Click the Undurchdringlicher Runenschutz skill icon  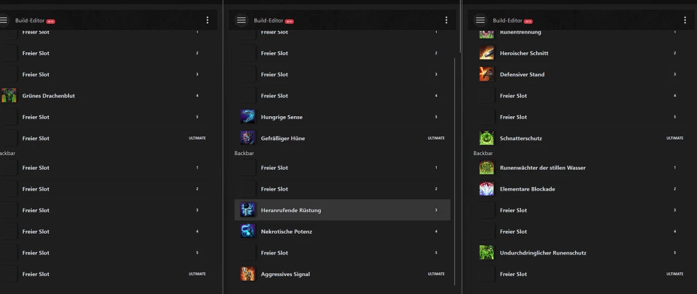click(x=487, y=253)
